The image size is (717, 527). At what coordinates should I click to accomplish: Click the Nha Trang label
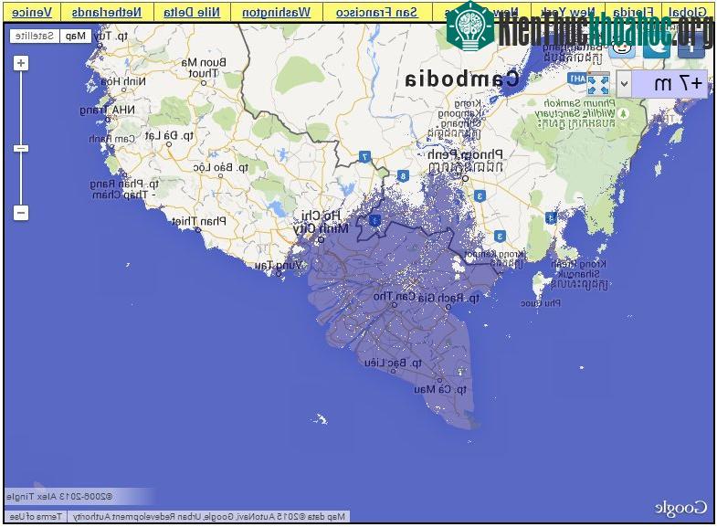[x=108, y=111]
